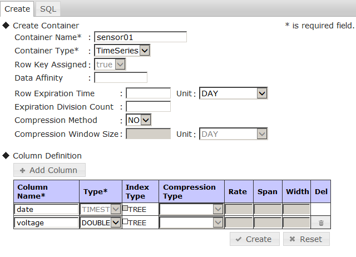Click the Reset button
356x257 pixels.
(306, 239)
